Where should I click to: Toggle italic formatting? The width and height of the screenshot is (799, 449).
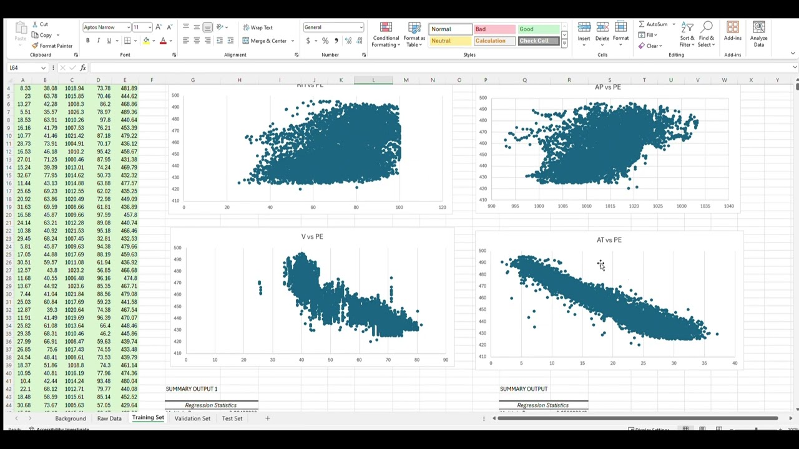[x=98, y=41]
